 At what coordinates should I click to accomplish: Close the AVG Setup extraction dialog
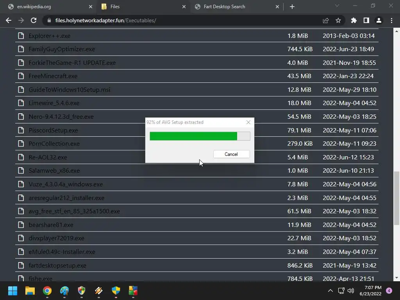[248, 122]
